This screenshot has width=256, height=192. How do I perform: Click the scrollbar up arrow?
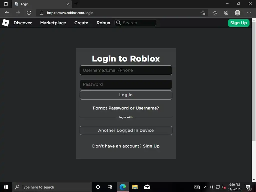pos(254,20)
